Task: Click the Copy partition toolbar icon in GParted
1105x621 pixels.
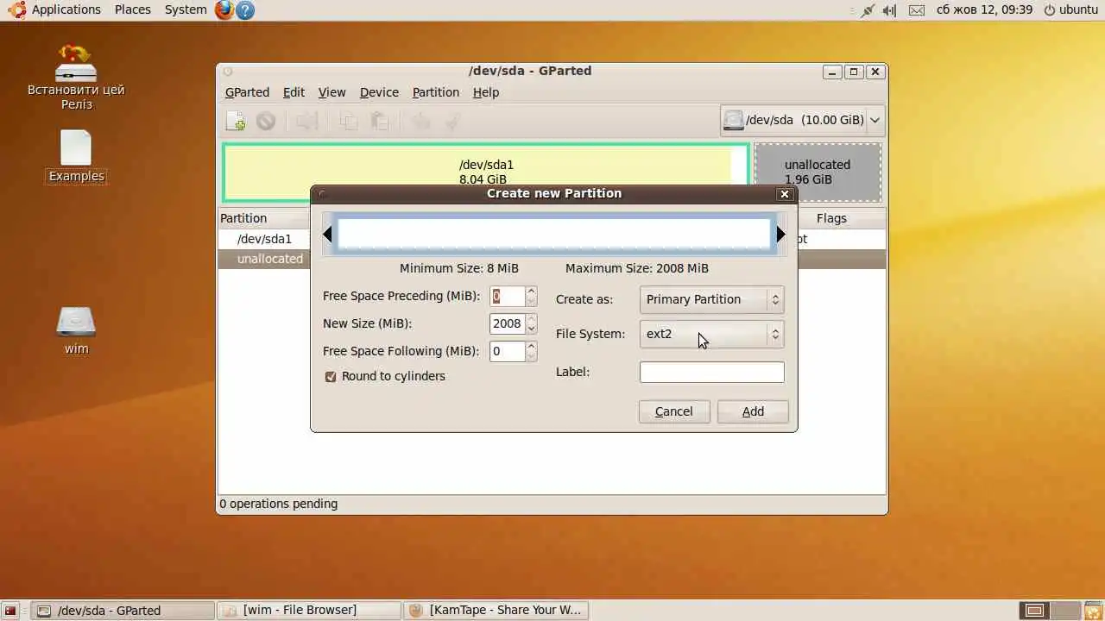Action: (349, 122)
